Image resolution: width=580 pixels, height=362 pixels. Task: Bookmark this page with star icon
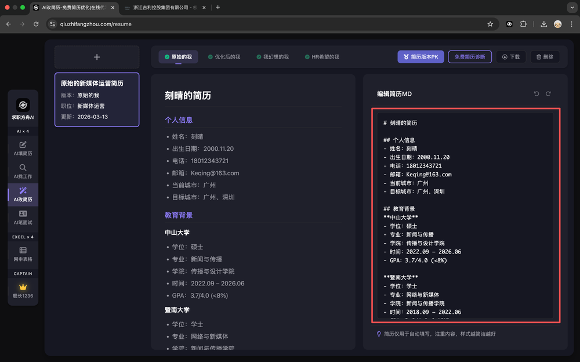click(x=490, y=24)
